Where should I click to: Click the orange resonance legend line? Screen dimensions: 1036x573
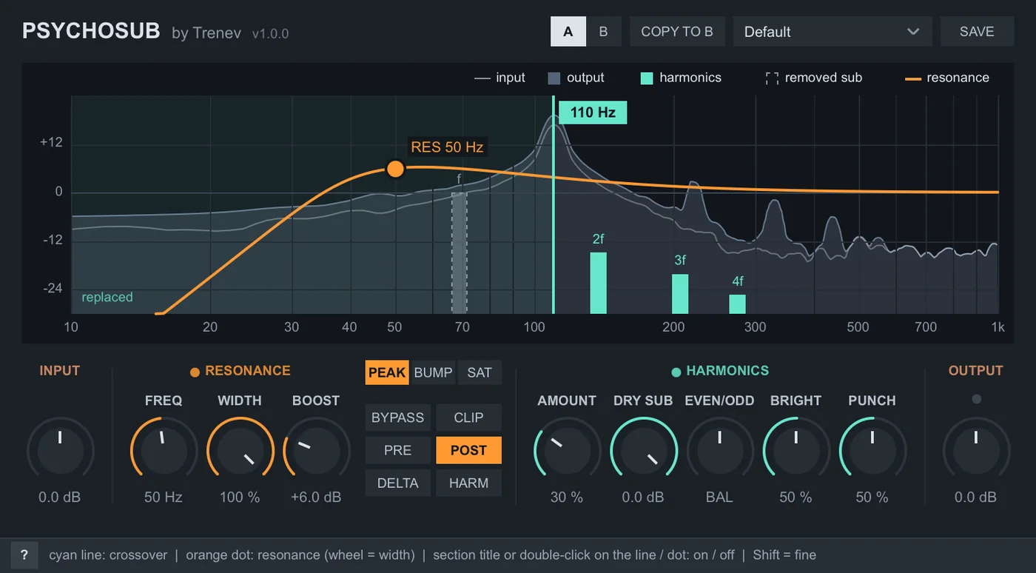[913, 78]
